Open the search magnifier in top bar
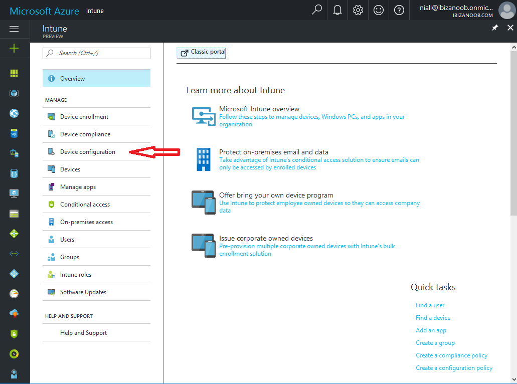Screen dimensions: 517x384 click(316, 10)
